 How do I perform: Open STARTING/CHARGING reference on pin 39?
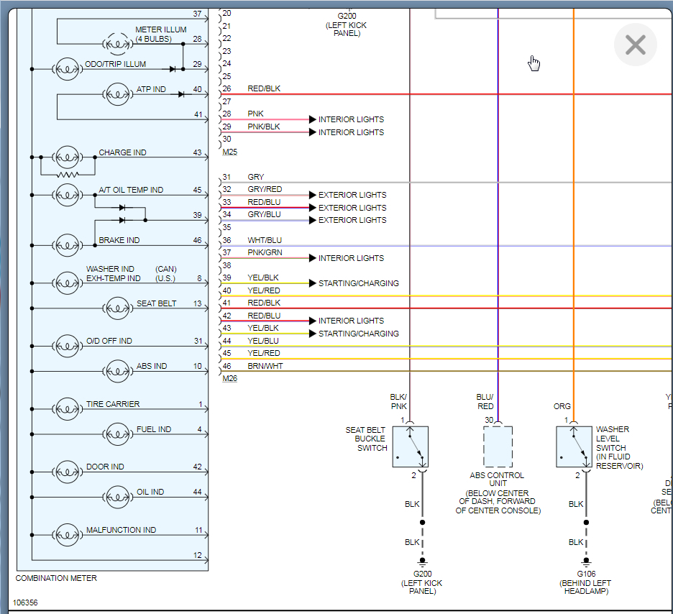358,283
